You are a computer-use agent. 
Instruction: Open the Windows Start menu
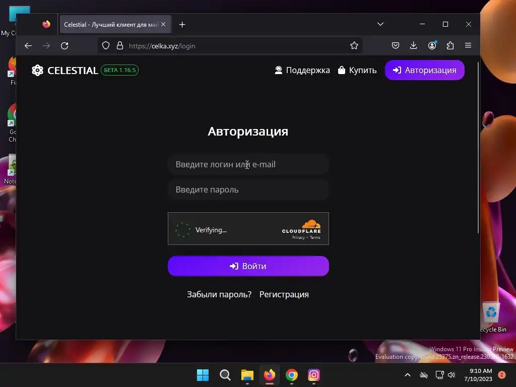pos(203,375)
